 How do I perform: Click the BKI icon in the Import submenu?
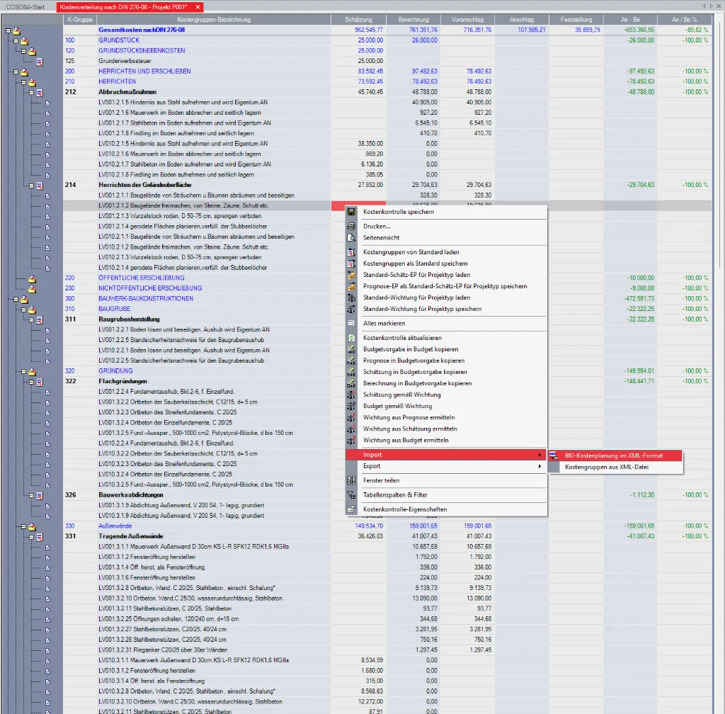(554, 455)
